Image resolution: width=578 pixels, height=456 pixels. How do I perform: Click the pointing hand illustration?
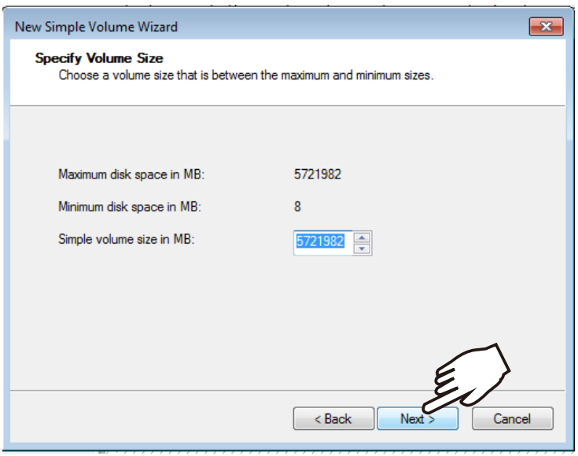pyautogui.click(x=468, y=378)
